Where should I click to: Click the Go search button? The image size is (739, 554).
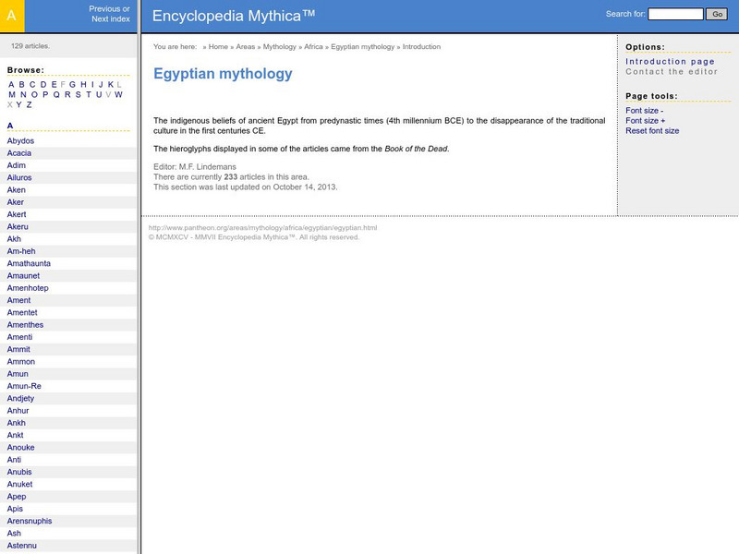point(717,14)
